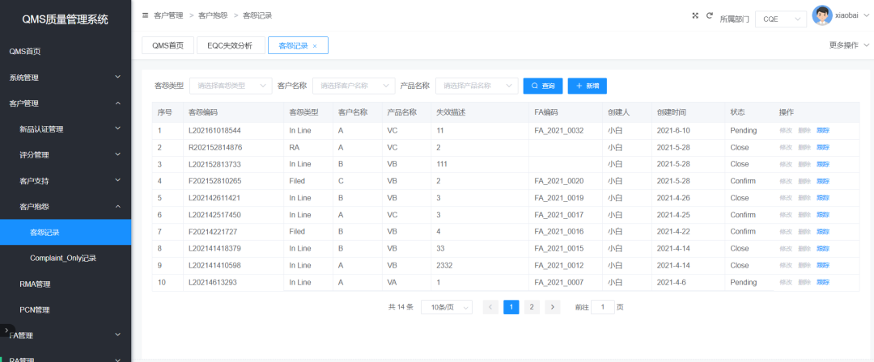Click complaint code F20214221727
874x362 pixels.
click(213, 232)
